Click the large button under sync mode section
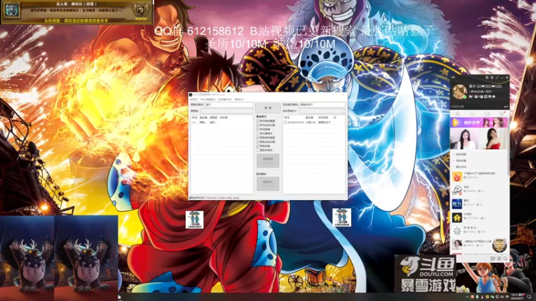The width and height of the screenshot is (536, 301). pos(268,183)
